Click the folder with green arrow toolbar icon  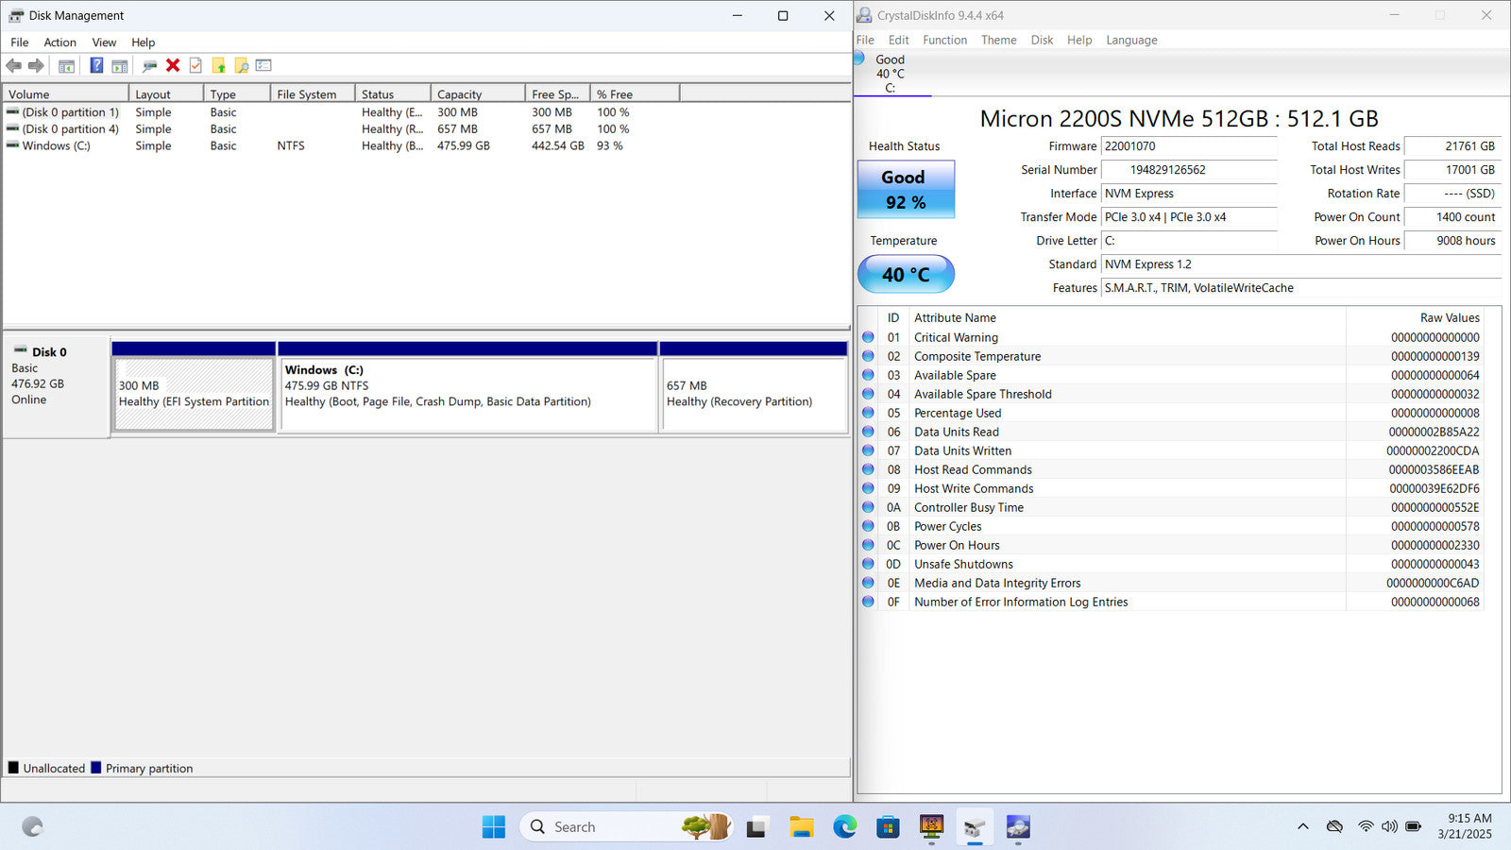219,65
